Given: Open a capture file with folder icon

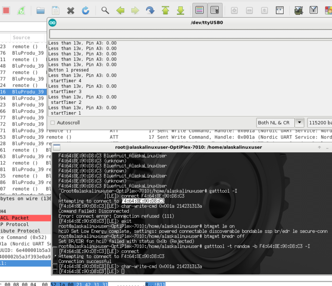Looking at the screenshot, I should click(41, 10).
